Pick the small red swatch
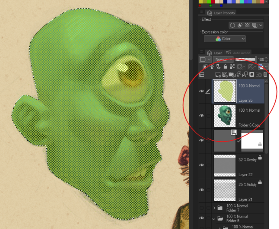This screenshot has width=279, height=229. click(200, 6)
